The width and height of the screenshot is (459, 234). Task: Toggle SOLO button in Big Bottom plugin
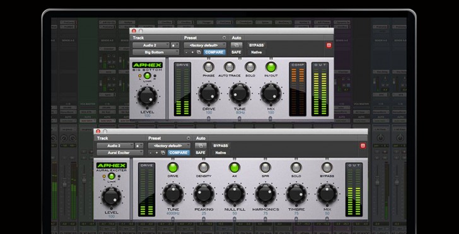tap(250, 67)
